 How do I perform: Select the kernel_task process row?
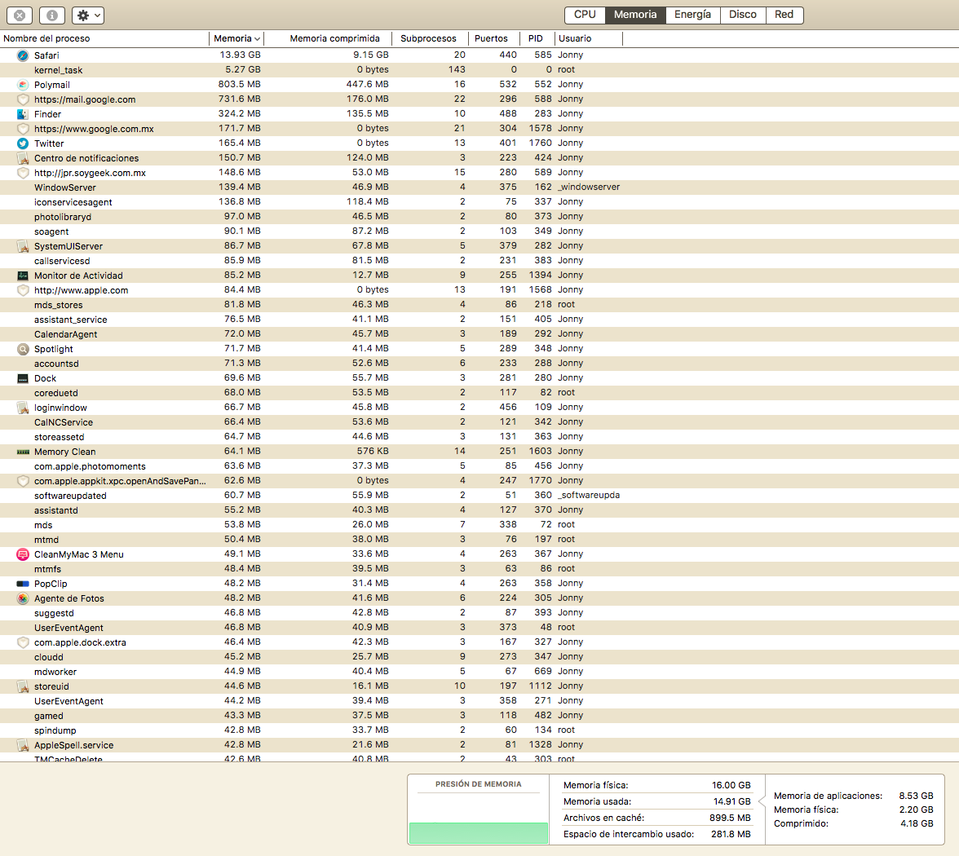pyautogui.click(x=59, y=70)
